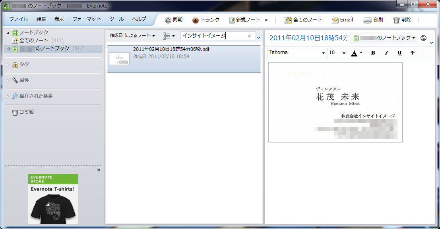Open the ツール menu
This screenshot has width=440, height=229.
(x=116, y=19)
